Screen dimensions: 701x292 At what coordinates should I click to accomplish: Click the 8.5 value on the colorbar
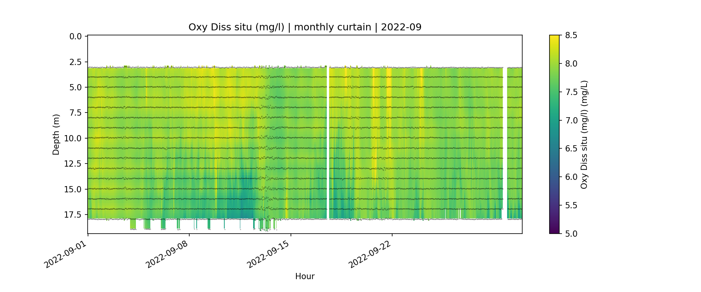coord(571,35)
